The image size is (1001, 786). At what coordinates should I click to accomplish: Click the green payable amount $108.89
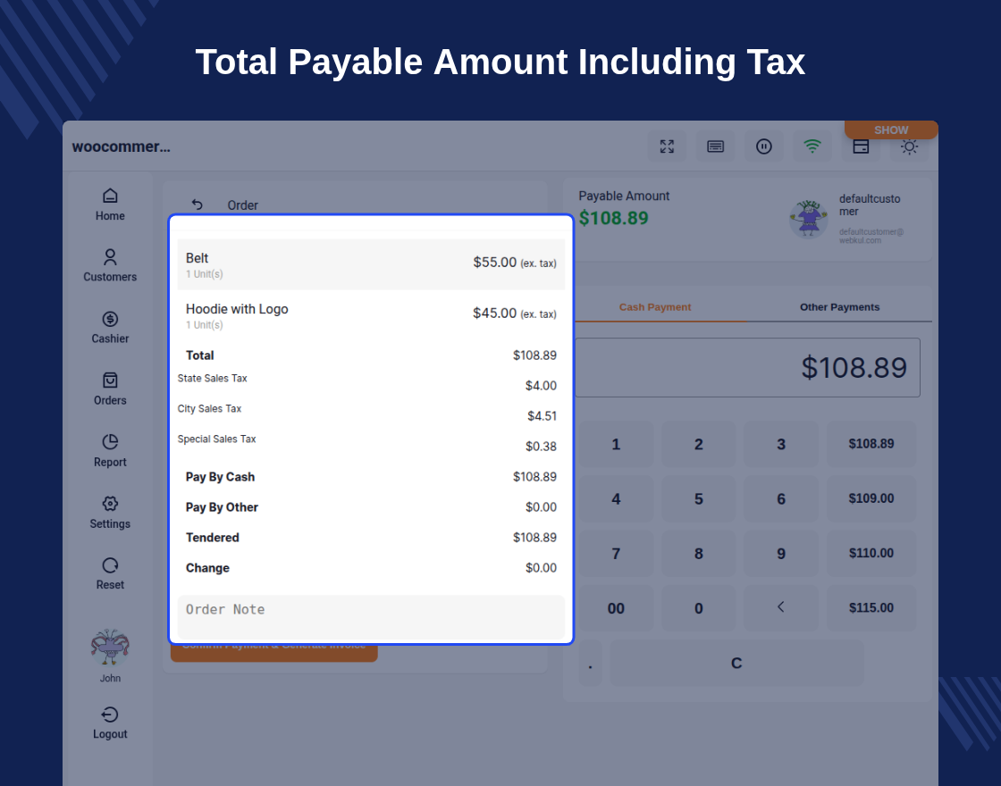613,218
